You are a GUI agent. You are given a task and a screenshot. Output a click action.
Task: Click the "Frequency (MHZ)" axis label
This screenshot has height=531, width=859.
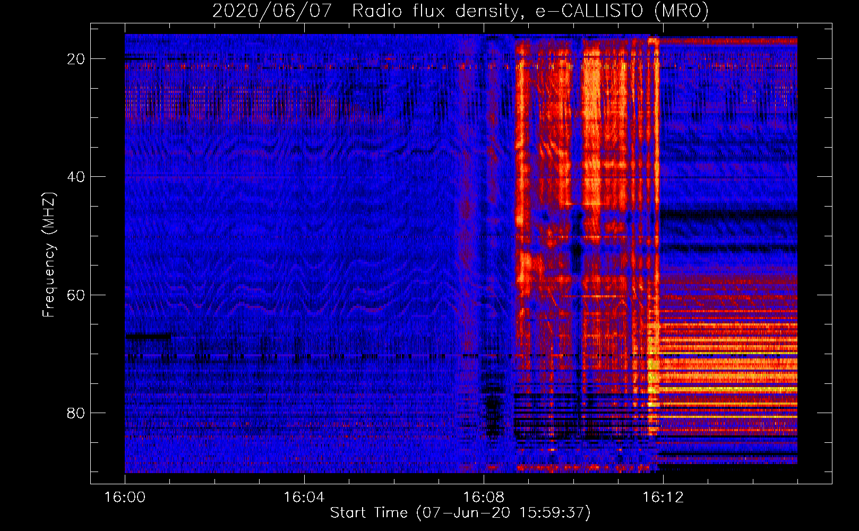click(49, 255)
